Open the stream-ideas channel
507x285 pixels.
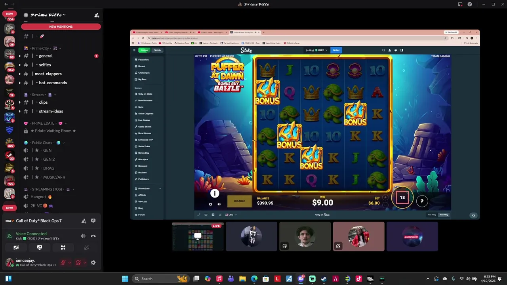pos(61,111)
